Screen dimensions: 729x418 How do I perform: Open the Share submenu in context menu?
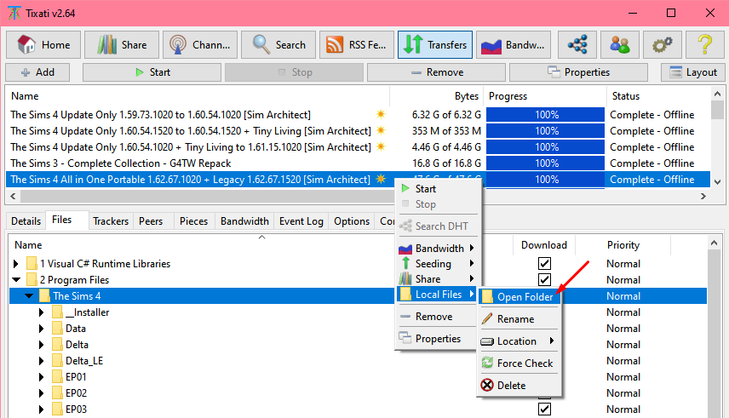click(438, 279)
